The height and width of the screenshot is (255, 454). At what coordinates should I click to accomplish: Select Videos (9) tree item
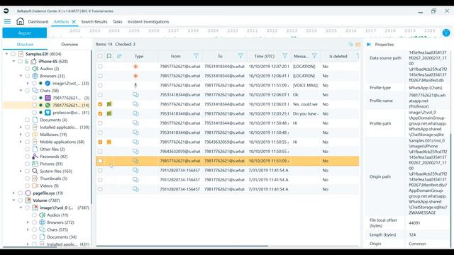coord(49,186)
